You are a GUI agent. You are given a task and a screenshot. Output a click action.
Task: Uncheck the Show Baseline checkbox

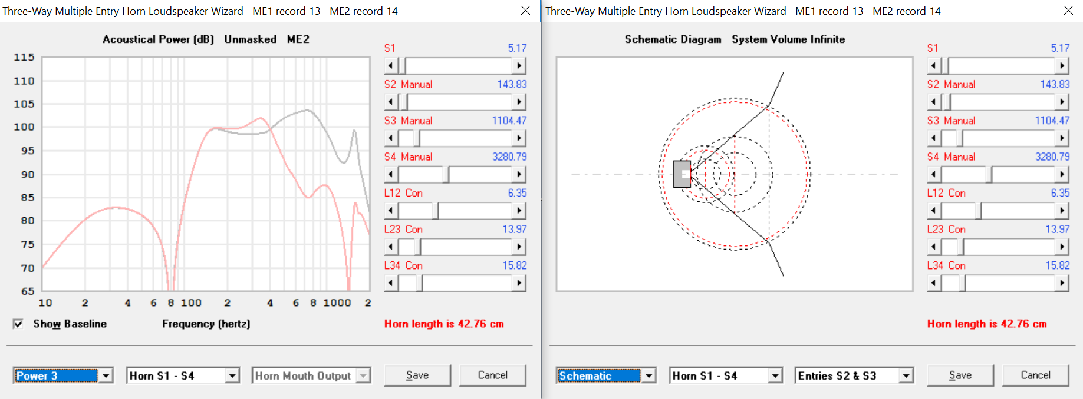[18, 324]
